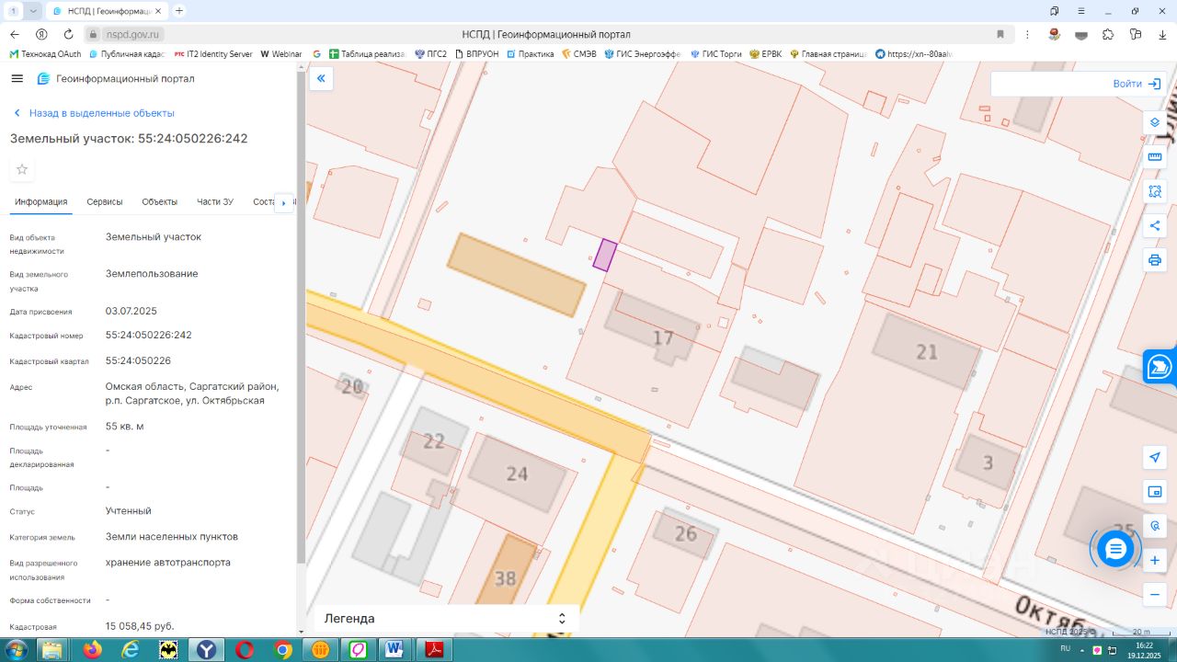Screen dimensions: 1177x662
Task: Open Word from the Windows taskbar
Action: click(x=394, y=650)
